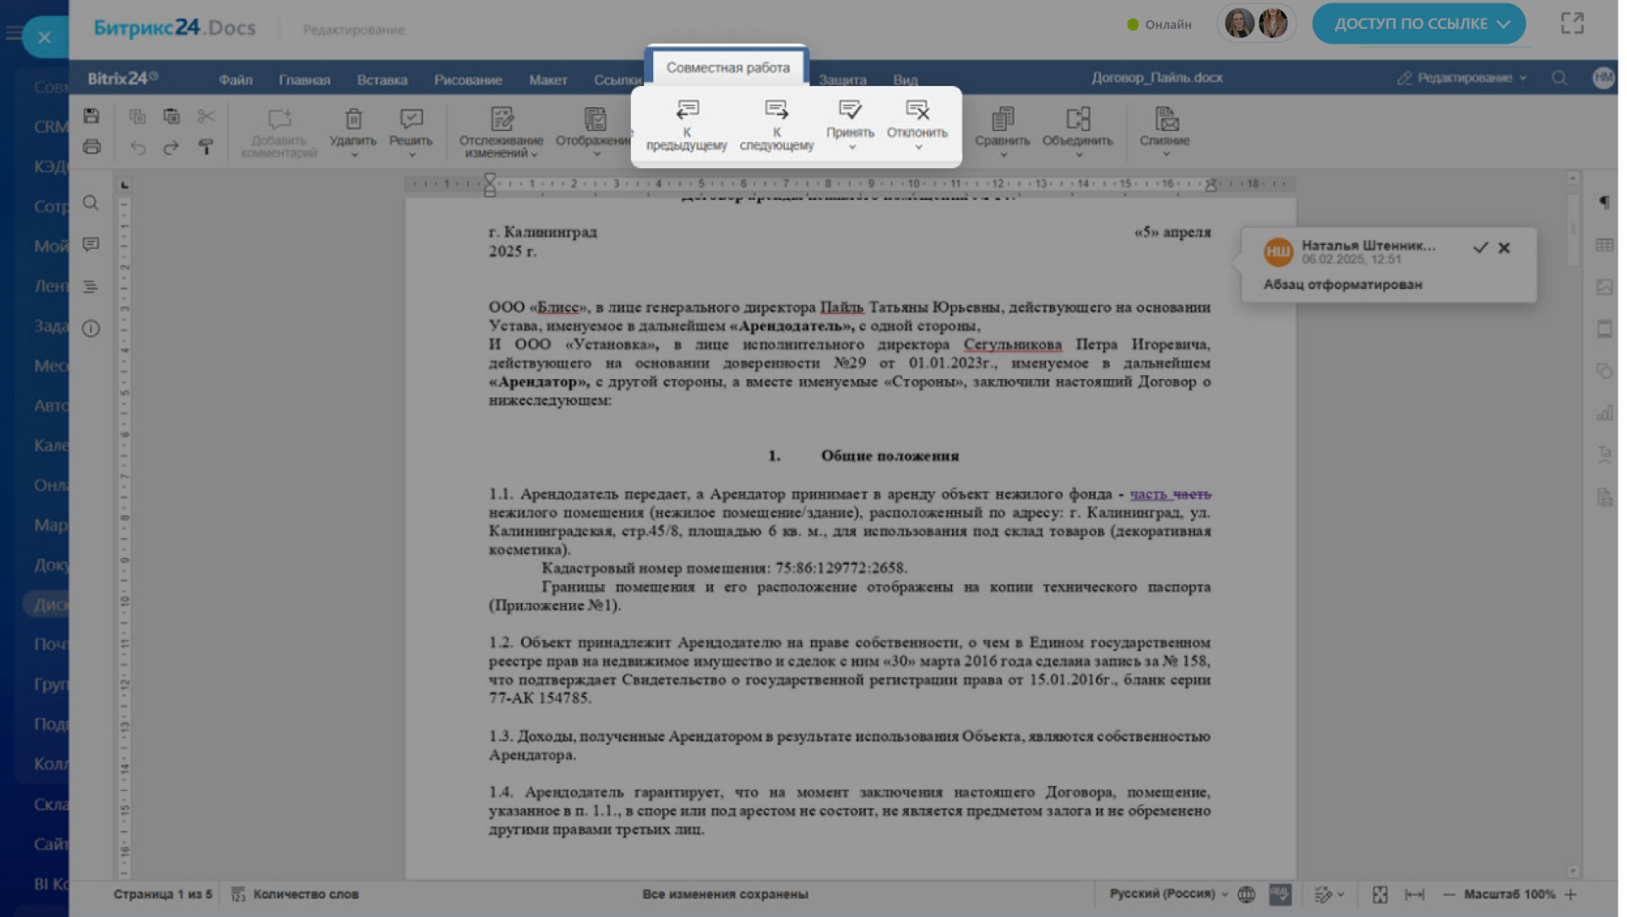Toggle nonprinting characters paragraph mark

1603,203
